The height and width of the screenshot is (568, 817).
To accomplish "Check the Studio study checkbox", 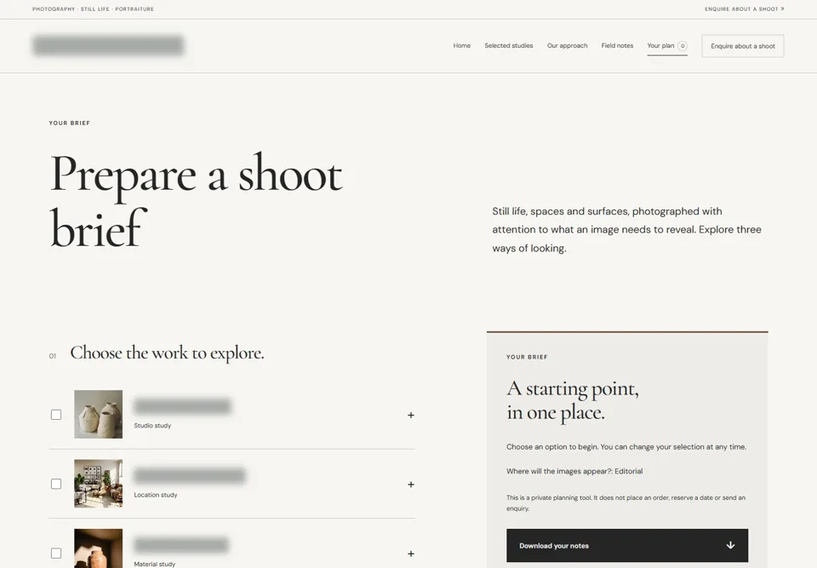I will (x=56, y=415).
